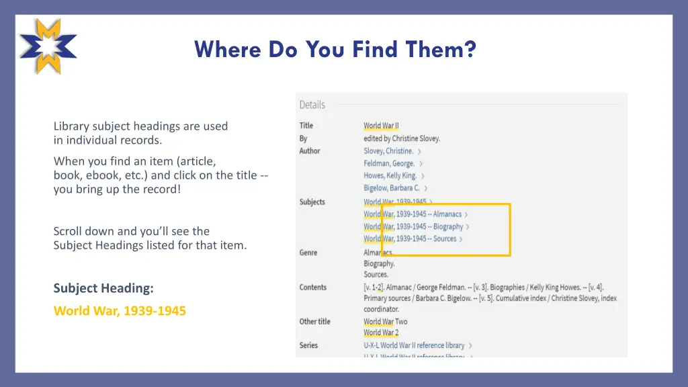The image size is (688, 387).
Task: Click the text edited by Christine Slovey
Action: (x=402, y=138)
